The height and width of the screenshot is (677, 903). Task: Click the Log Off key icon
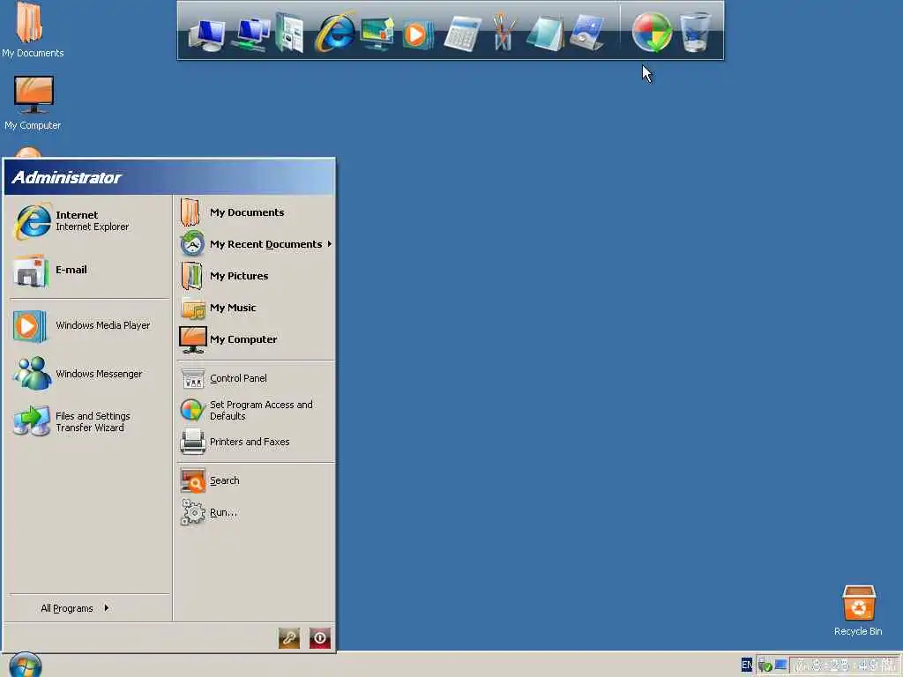pos(289,638)
